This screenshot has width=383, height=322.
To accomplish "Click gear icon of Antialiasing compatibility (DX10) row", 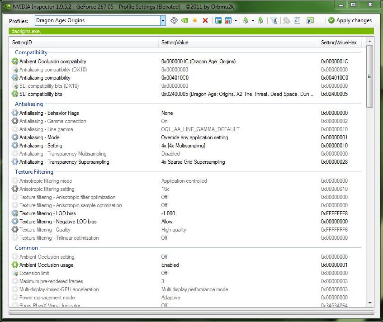I will [x=15, y=70].
